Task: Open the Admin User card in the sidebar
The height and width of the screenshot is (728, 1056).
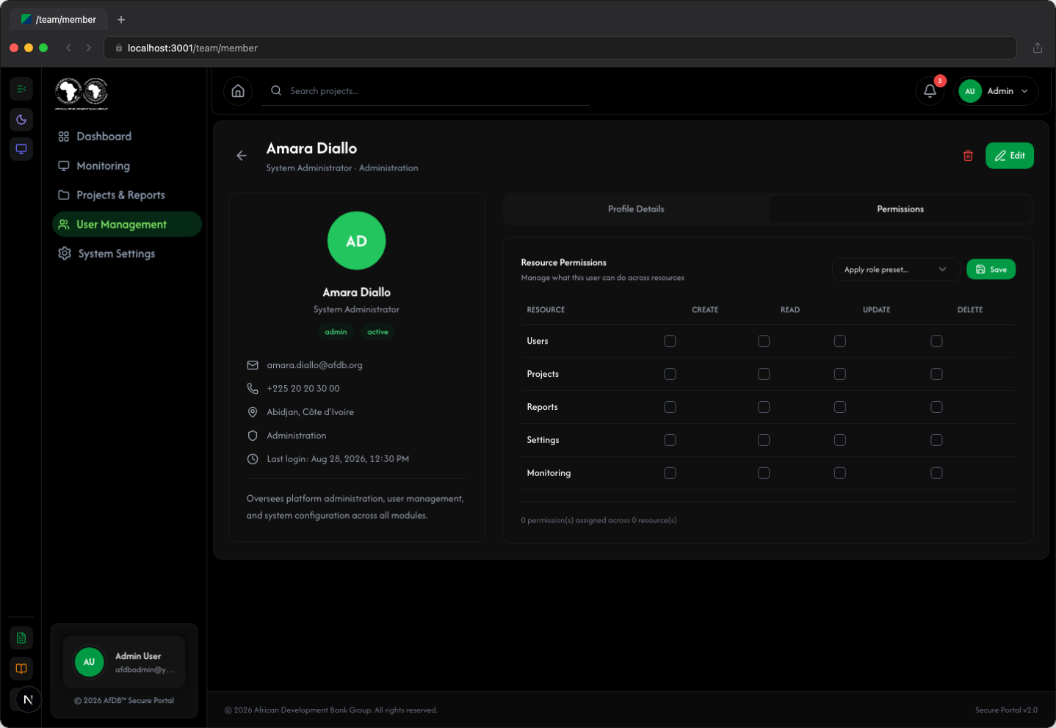Action: (124, 662)
